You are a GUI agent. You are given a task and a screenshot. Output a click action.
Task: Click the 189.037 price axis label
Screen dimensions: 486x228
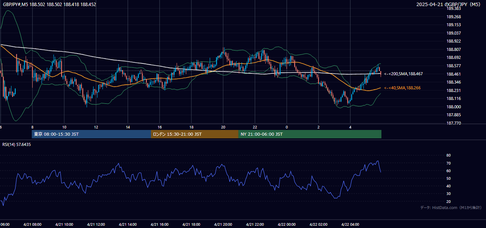pyautogui.click(x=454, y=33)
